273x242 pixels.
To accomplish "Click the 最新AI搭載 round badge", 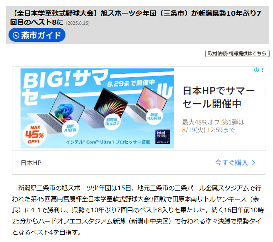I will (70, 128).
